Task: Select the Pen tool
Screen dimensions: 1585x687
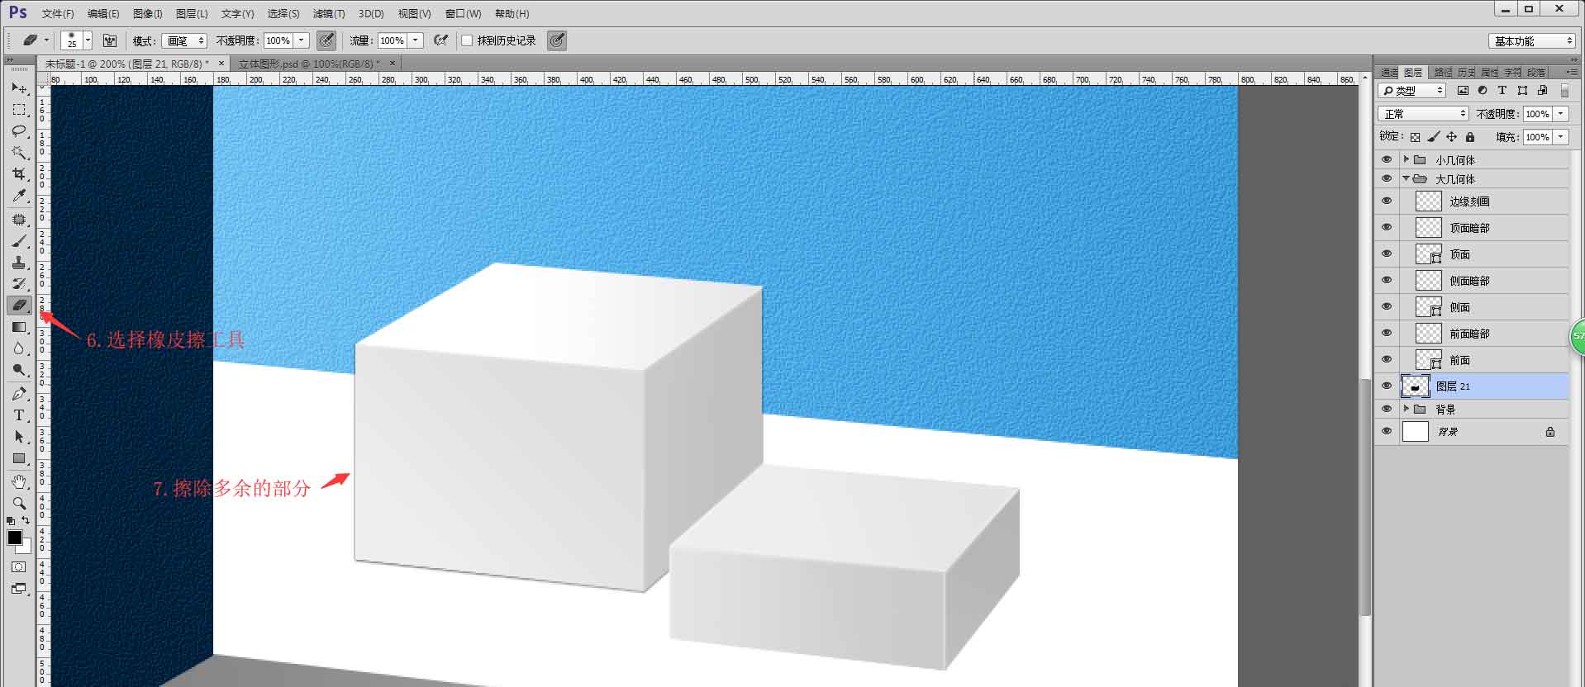Action: [19, 394]
